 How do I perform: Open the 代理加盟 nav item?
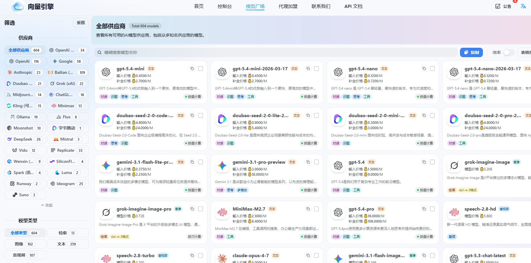(x=288, y=6)
